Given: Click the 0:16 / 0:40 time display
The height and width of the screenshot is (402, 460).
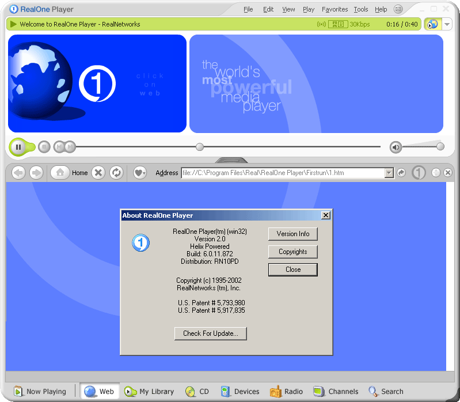Looking at the screenshot, I should [x=402, y=24].
